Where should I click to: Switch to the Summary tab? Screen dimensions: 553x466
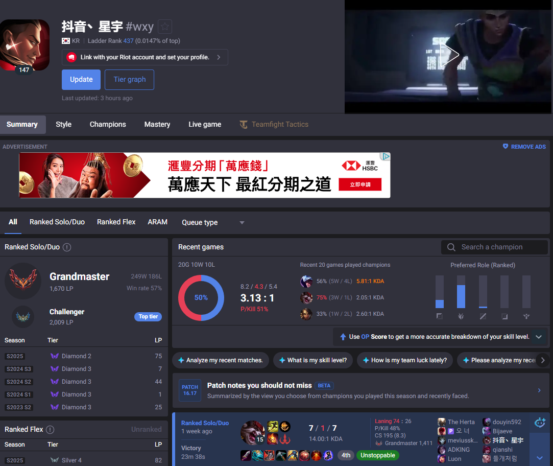pyautogui.click(x=22, y=124)
